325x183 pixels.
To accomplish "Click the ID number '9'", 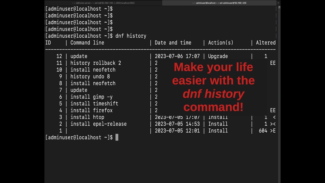I will (60, 77).
